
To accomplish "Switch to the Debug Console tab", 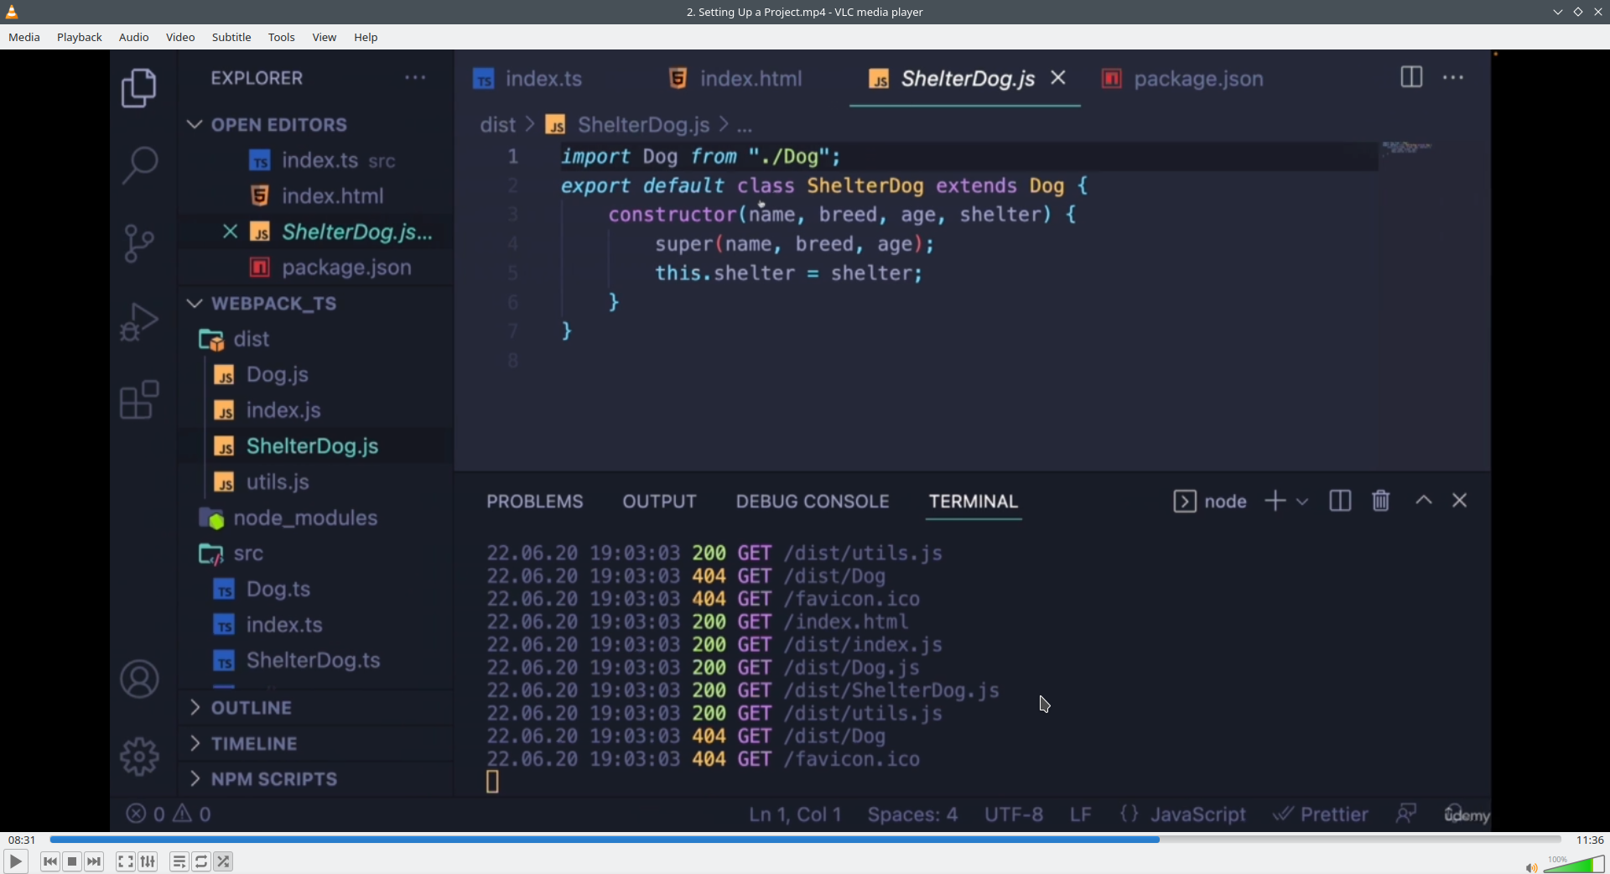I will [x=813, y=502].
